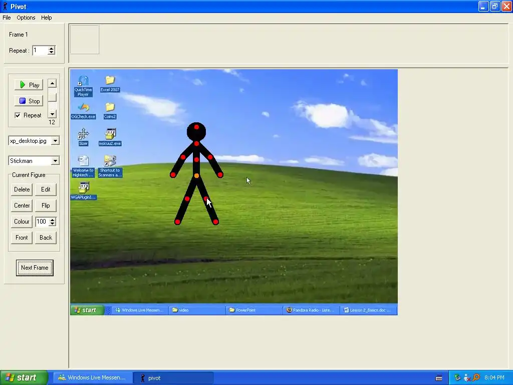The height and width of the screenshot is (385, 513).
Task: Click the on-screen keyboard icon in taskbar
Action: tap(439, 378)
